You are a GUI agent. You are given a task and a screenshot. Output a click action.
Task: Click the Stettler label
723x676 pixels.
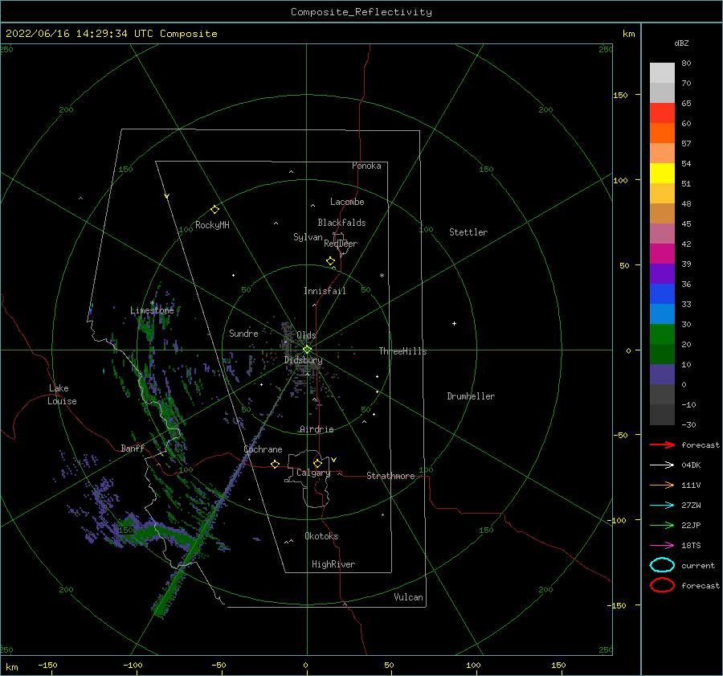[x=468, y=232]
